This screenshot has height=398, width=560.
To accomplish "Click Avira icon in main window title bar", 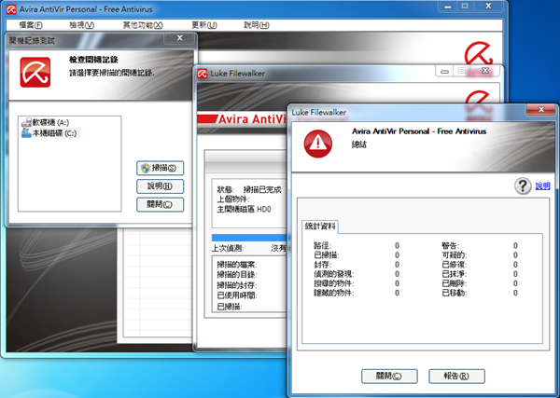I will pyautogui.click(x=11, y=9).
